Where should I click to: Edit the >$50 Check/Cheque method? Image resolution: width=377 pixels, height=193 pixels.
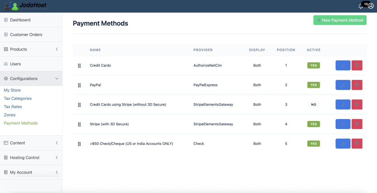point(343,143)
